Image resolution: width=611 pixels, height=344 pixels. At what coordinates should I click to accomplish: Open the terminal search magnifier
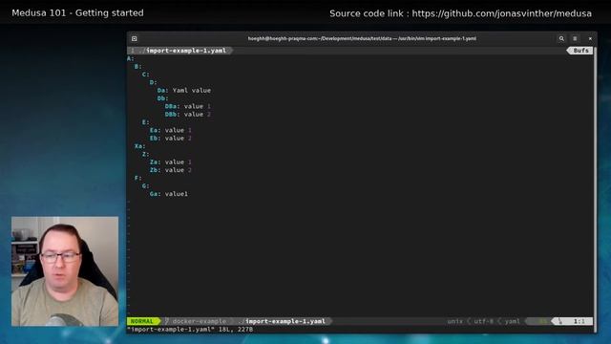point(561,38)
